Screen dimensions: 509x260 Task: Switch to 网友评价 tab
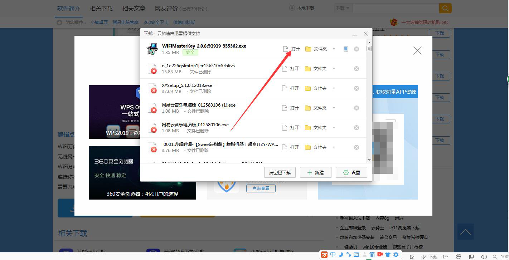click(x=166, y=8)
